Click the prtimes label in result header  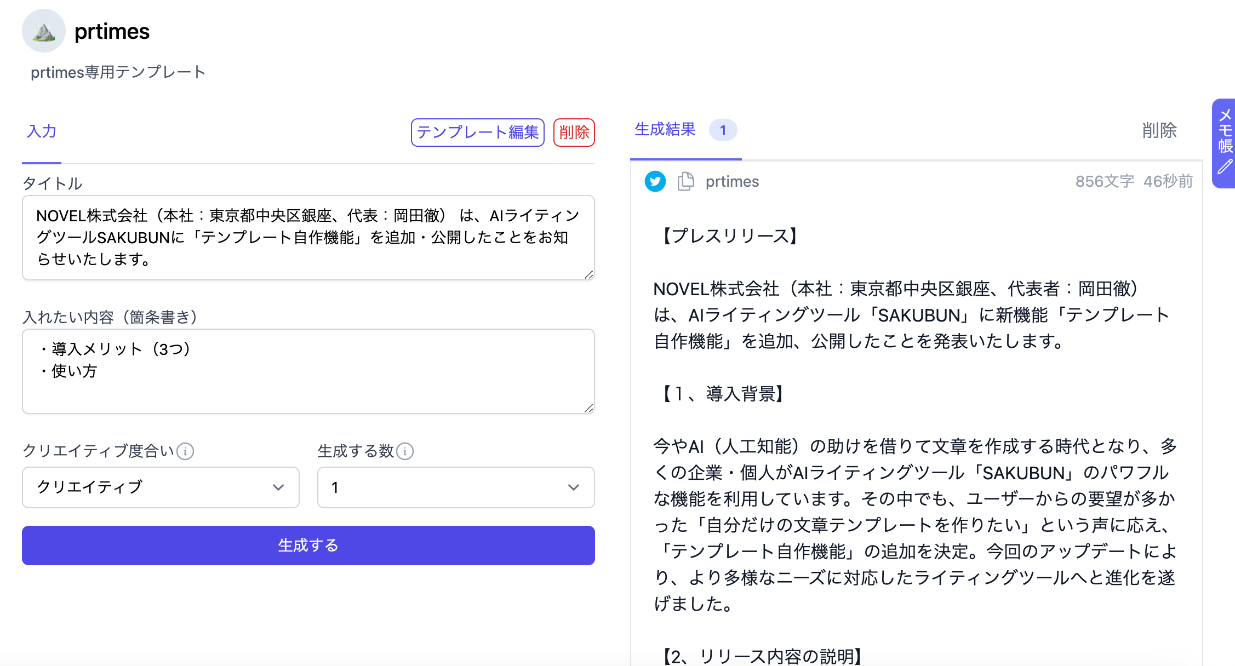coord(732,181)
